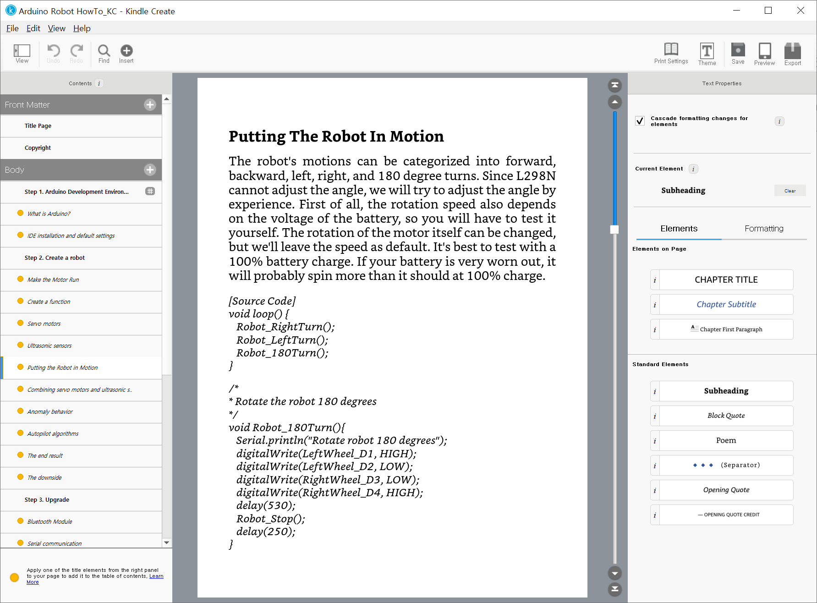Add a chapter to Body section

click(150, 170)
